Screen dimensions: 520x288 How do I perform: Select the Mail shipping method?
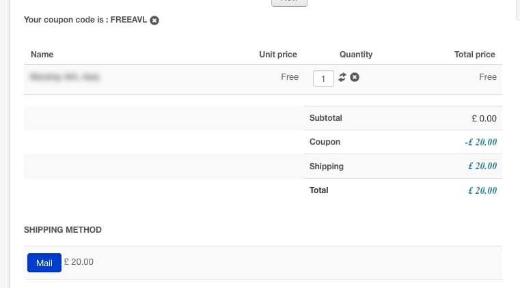tap(44, 263)
